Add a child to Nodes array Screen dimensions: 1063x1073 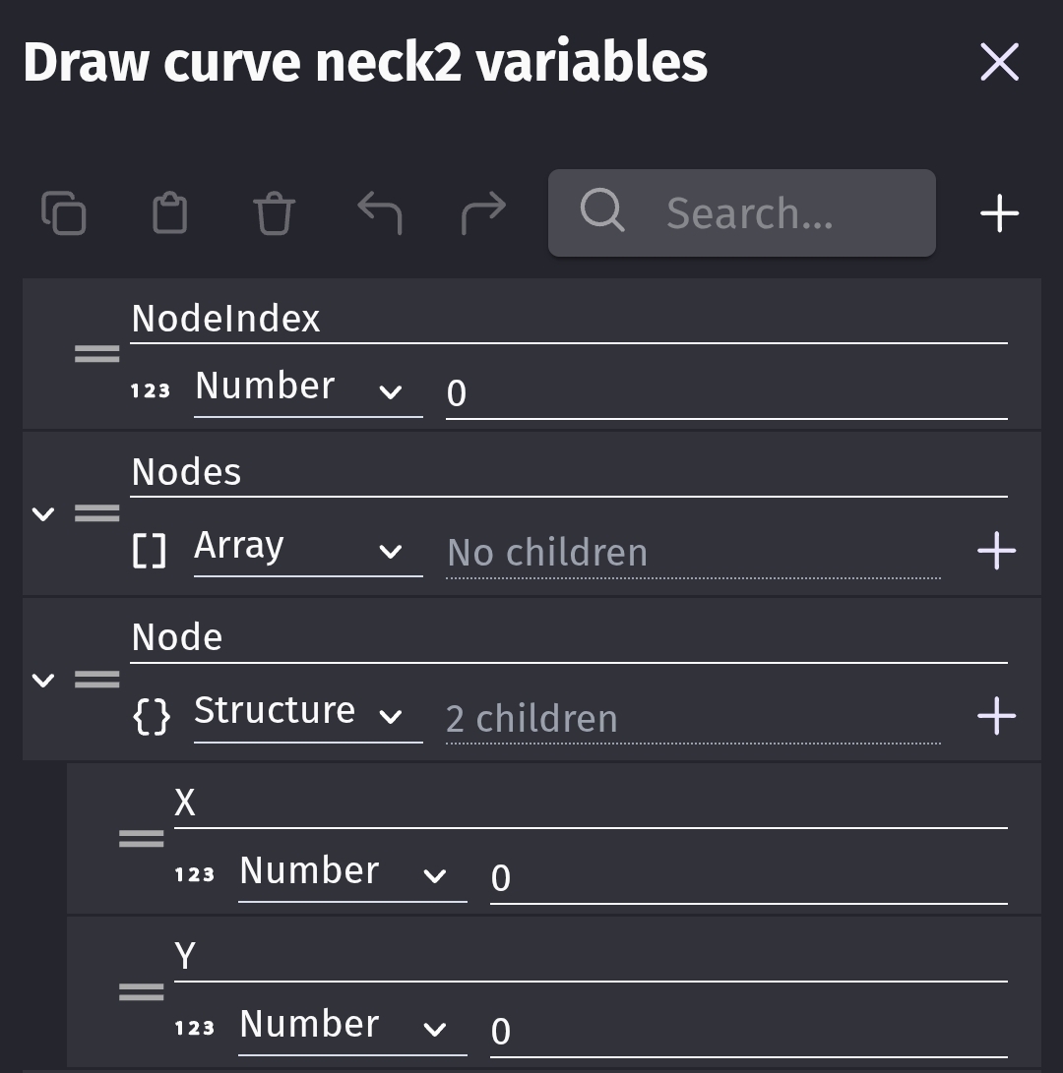(x=996, y=551)
